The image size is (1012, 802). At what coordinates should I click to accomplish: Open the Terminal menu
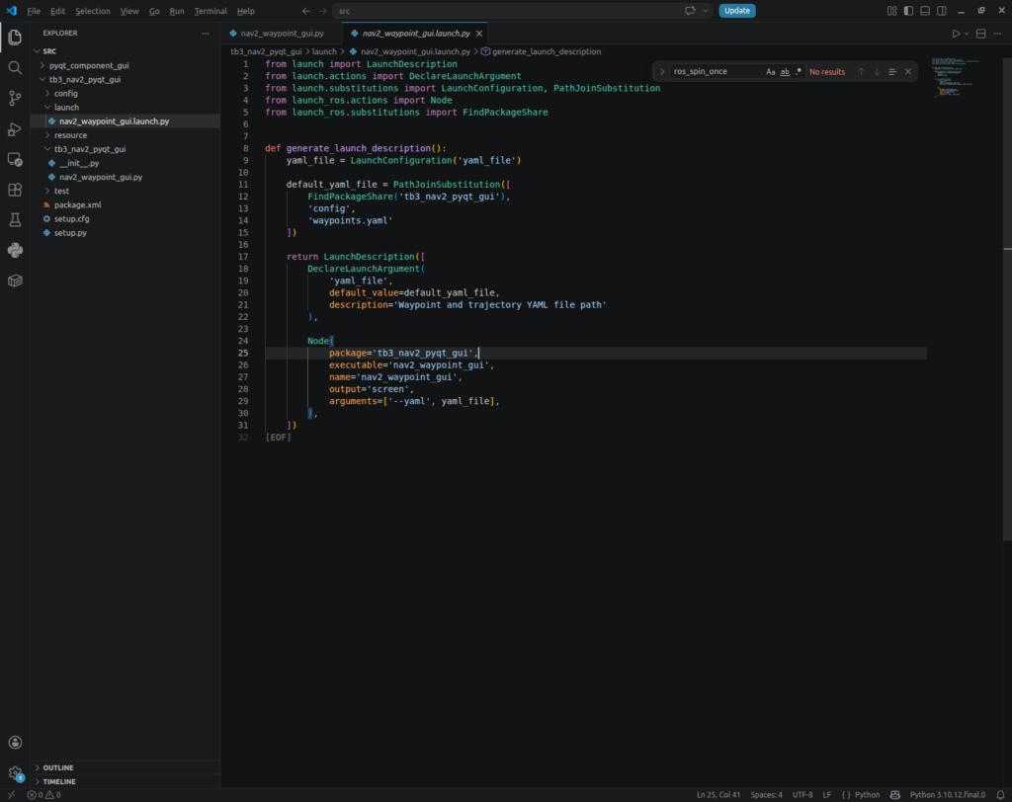[x=211, y=11]
